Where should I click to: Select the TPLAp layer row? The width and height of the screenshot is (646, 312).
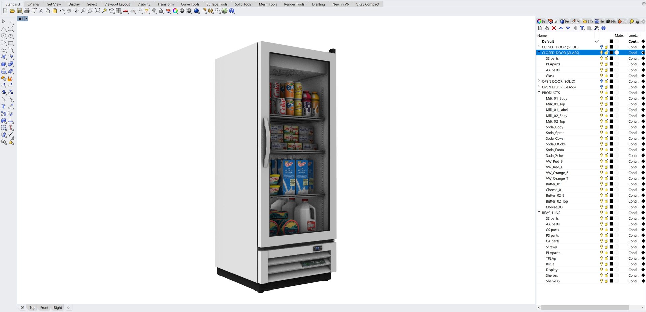591,258
